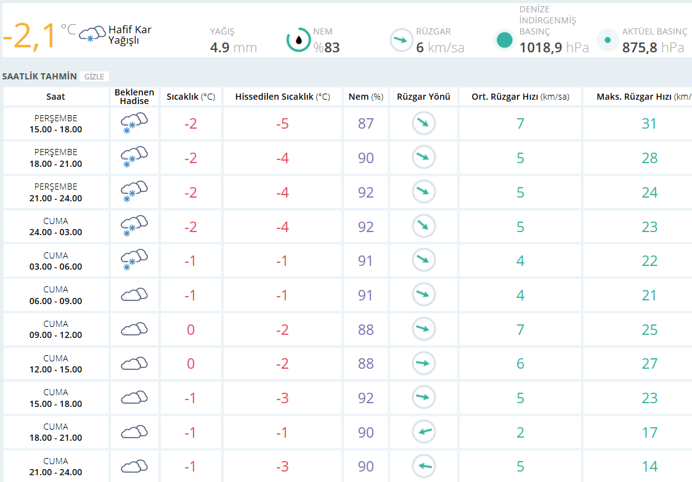
Task: Click the SAATLİK TAHMİN section title
Action: point(39,76)
